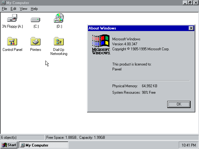This screenshot has width=199, height=149.
Task: Select the (C:) hard drive icon
Action: [x=35, y=20]
